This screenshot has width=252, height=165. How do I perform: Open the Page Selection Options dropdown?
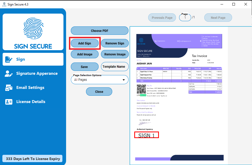pyautogui.click(x=100, y=79)
